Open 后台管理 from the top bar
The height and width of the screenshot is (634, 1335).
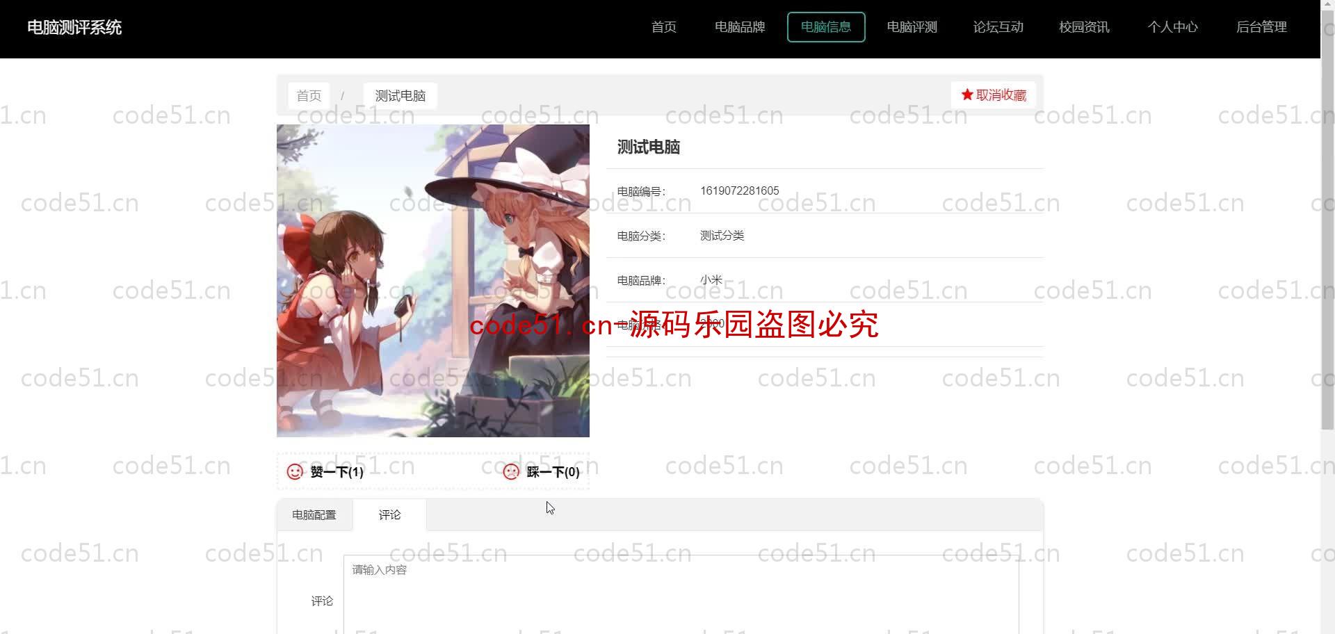pos(1261,27)
